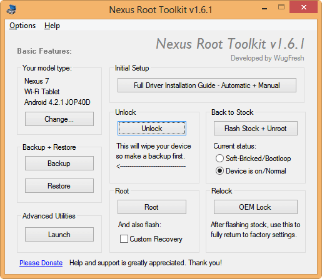The height and width of the screenshot is (279, 322).
Task: Click the Root button
Action: coord(152,207)
